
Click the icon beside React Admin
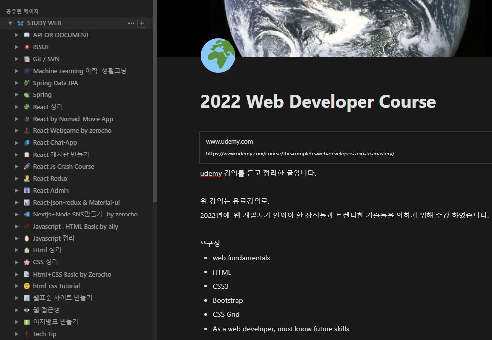click(x=27, y=190)
